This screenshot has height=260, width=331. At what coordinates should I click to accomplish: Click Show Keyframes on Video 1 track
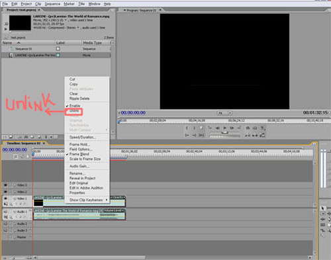[x=11, y=204]
